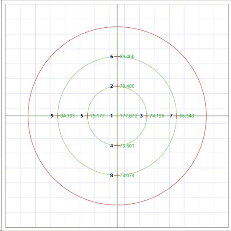Screen dimensions: 231x231
Task: Select measurement point 5 marker
Action: (x=87, y=116)
